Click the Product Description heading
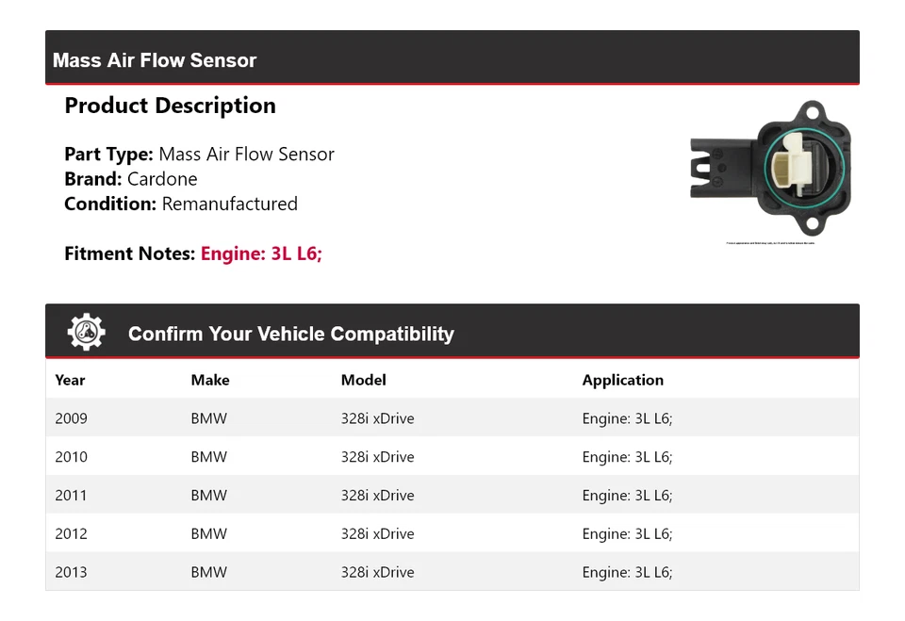 pos(171,106)
